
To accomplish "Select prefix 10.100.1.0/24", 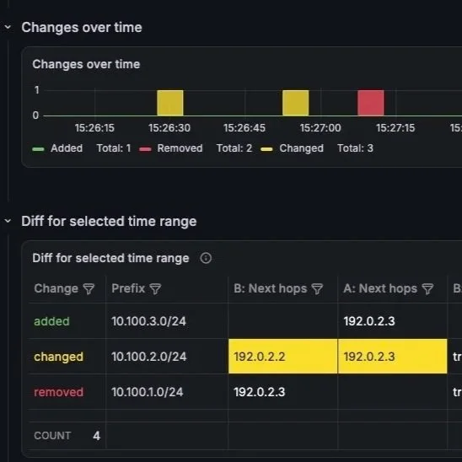I will coord(147,392).
